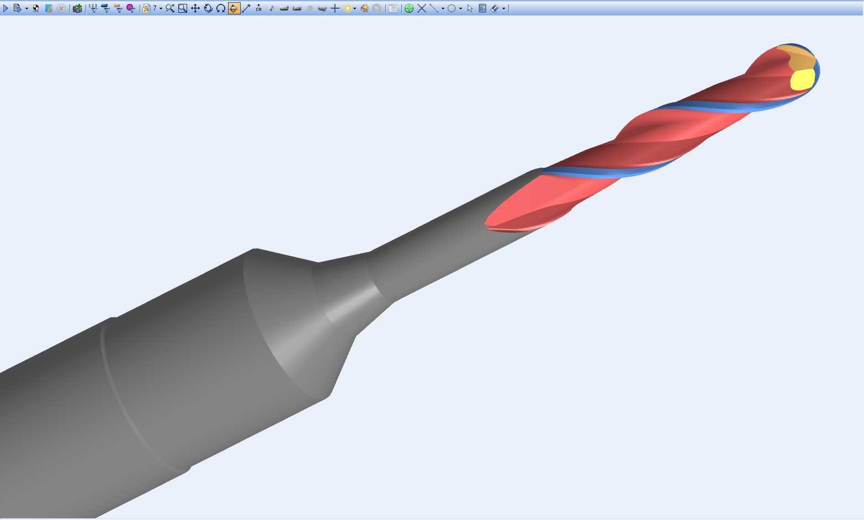The height and width of the screenshot is (520, 864).
Task: Expand the line measurement tool dropdown arrow
Action: click(x=443, y=9)
